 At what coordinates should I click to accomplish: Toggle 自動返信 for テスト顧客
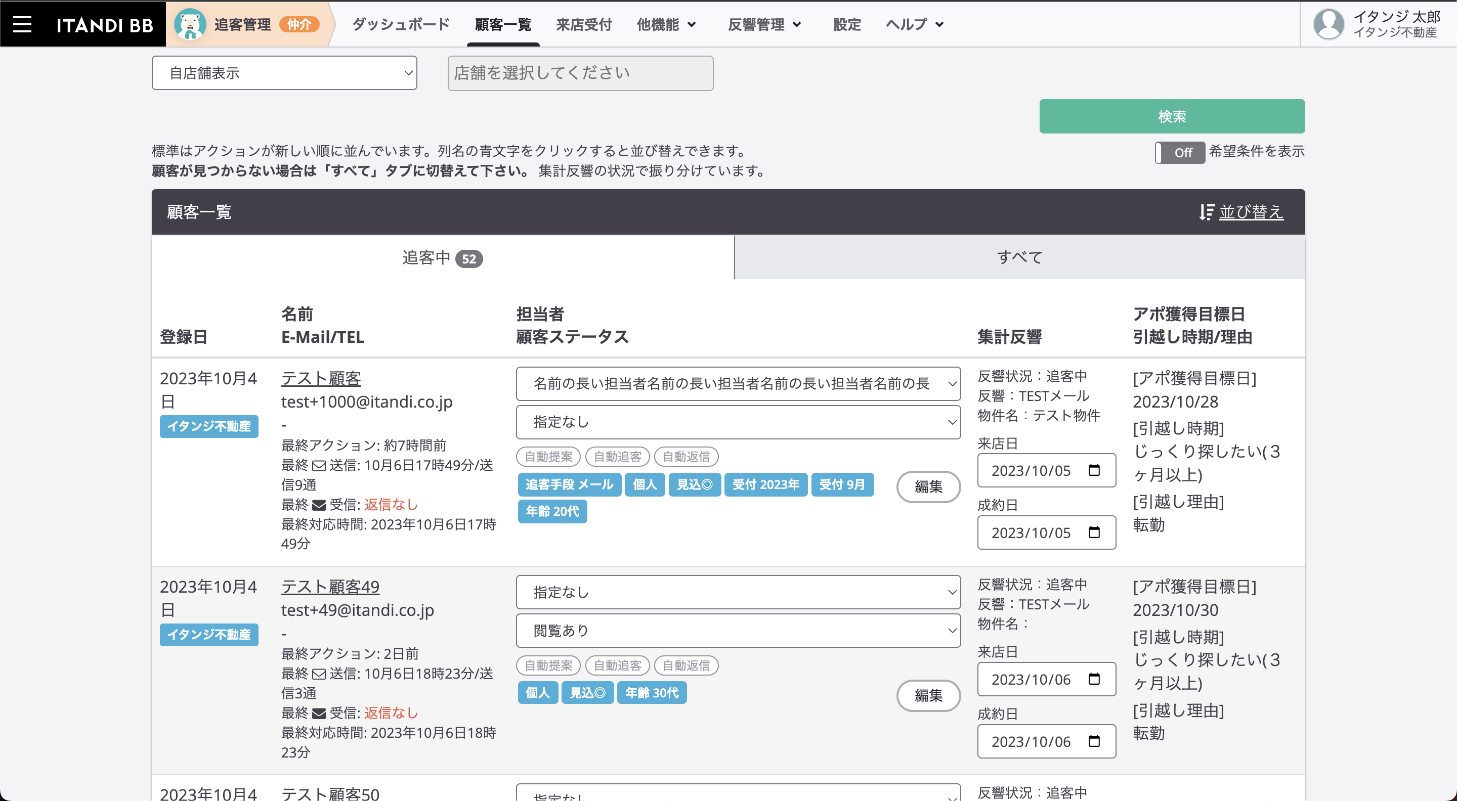point(686,456)
